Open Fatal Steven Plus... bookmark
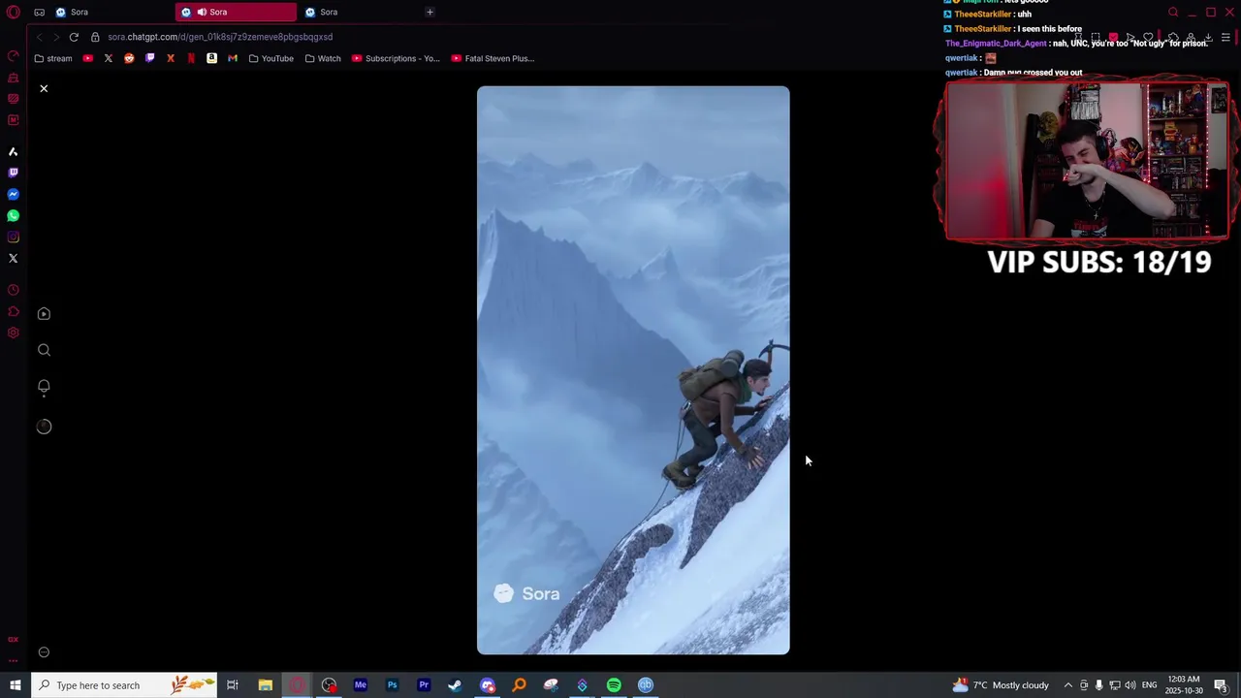This screenshot has height=698, width=1241. (x=493, y=58)
